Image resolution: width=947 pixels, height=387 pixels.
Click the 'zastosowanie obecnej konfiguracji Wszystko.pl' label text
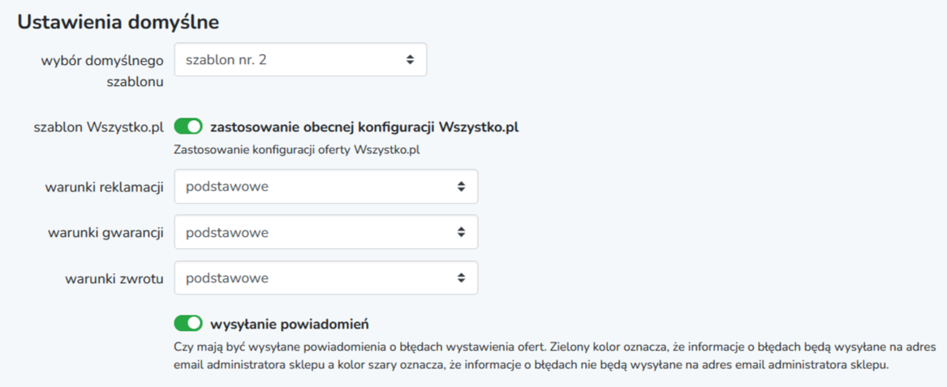pyautogui.click(x=364, y=127)
